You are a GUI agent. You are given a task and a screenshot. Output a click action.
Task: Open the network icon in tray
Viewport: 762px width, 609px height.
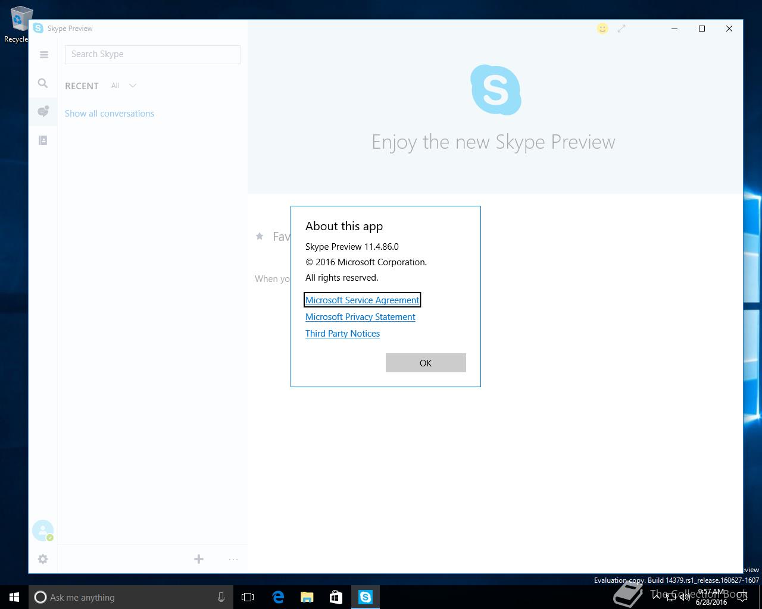tap(671, 598)
